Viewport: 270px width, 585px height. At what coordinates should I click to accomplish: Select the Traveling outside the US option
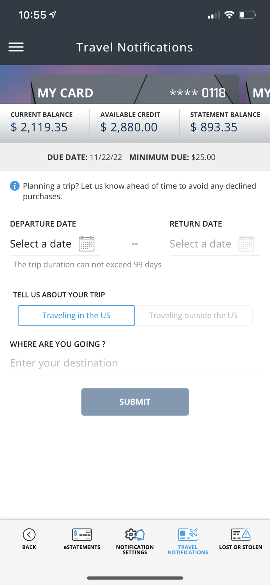coord(194,316)
